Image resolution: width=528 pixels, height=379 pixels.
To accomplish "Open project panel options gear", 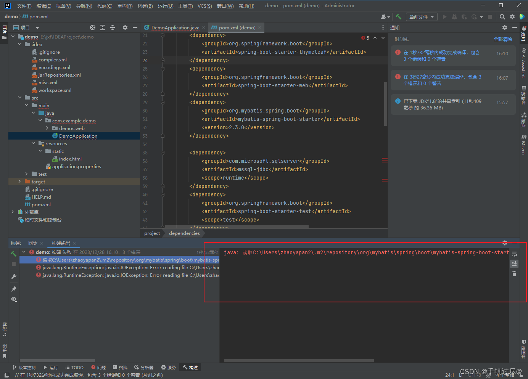I will (x=125, y=27).
